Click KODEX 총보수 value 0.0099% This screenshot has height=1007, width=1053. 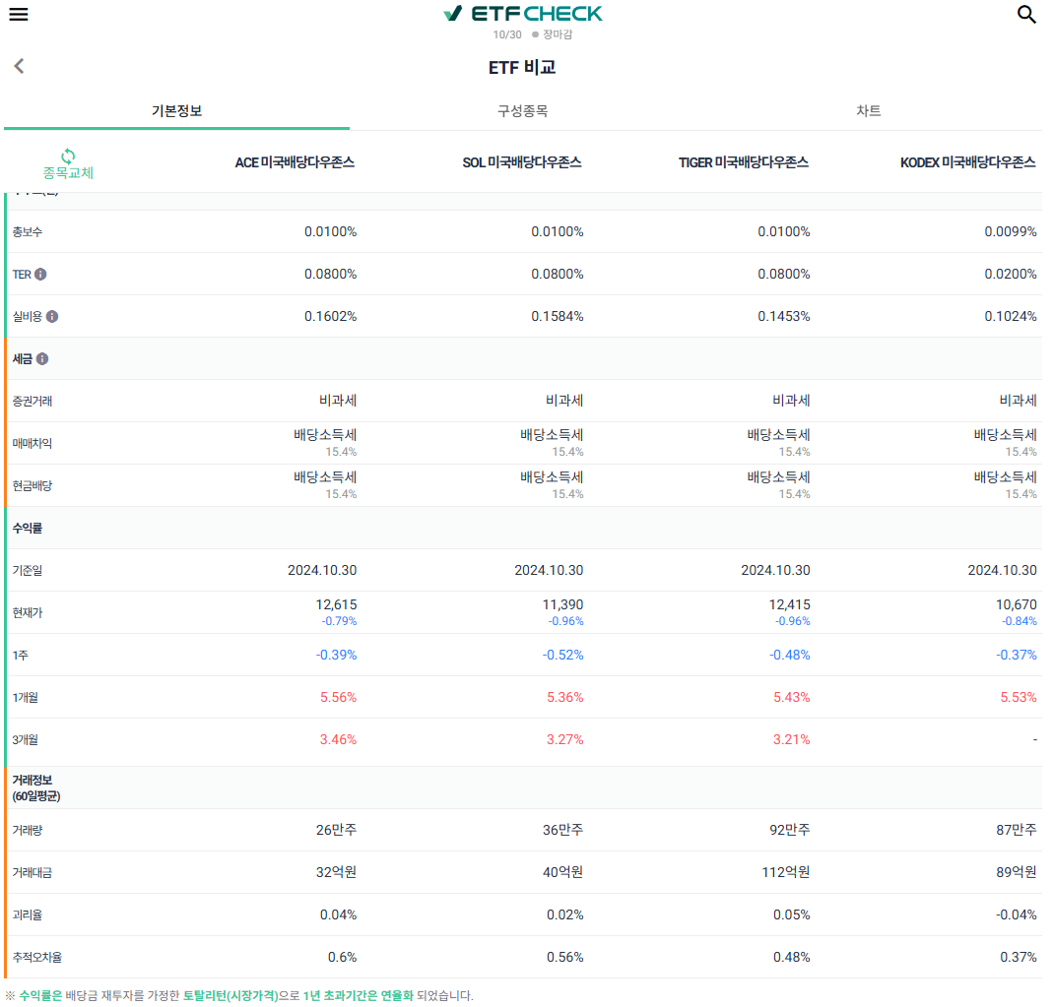click(x=1010, y=231)
